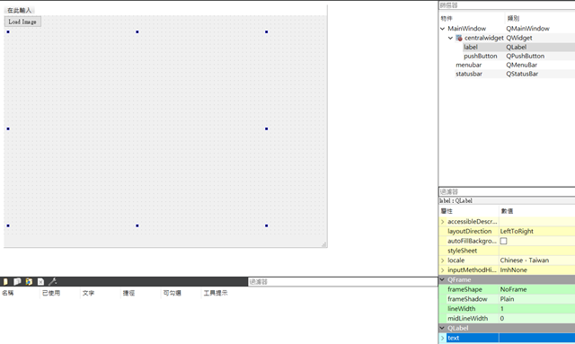Select label in the Object Inspector
575x344 pixels.
point(471,47)
